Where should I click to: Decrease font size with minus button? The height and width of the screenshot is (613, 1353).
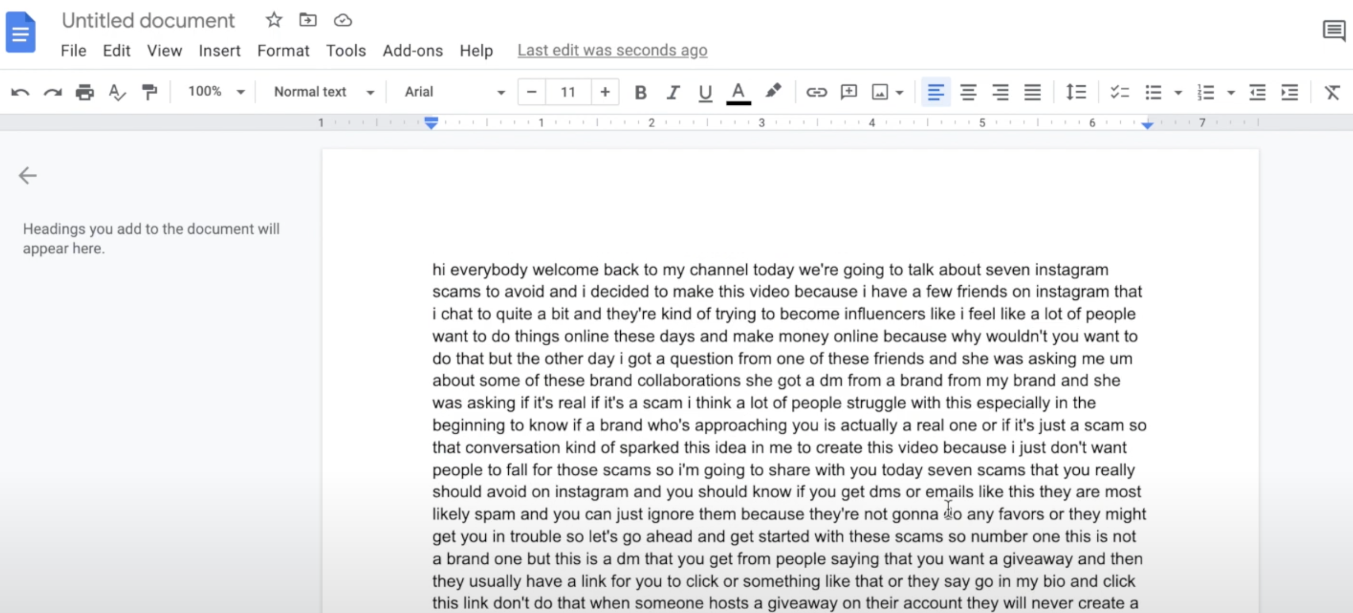(531, 92)
